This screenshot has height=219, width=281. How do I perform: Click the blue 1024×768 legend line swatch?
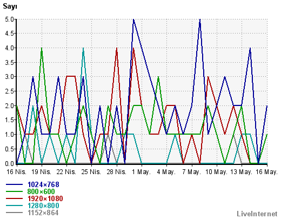tap(14, 184)
